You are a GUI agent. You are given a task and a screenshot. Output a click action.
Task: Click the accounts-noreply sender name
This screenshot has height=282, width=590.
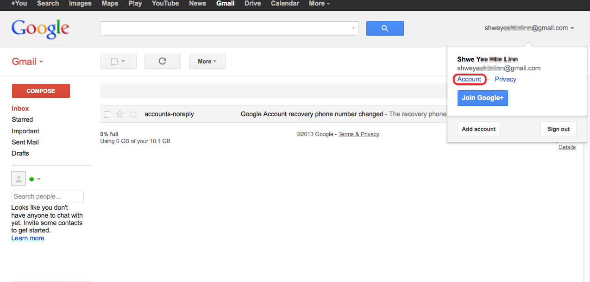pos(169,114)
